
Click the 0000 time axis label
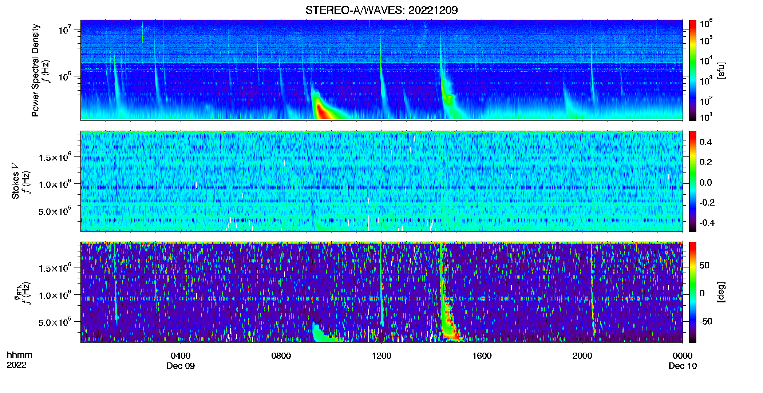coord(683,356)
